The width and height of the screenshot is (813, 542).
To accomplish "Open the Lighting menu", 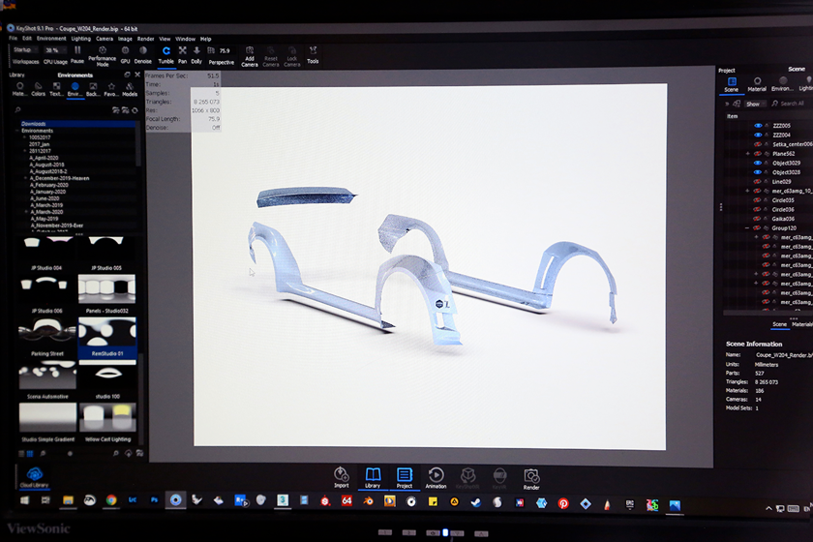I will [x=80, y=38].
